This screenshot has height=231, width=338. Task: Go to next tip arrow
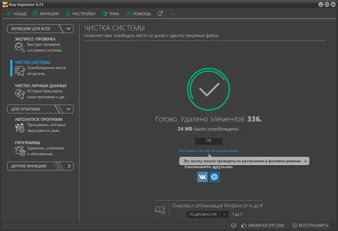click(x=224, y=215)
